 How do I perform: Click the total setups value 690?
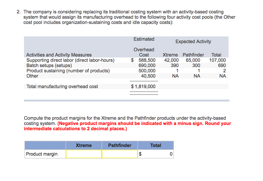pyautogui.click(x=222, y=65)
